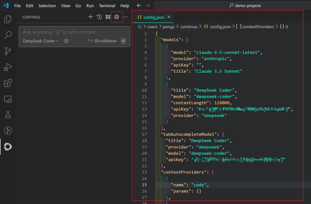Open Continue settings gear icon
Image resolution: width=311 pixels, height=204 pixels.
[117, 17]
